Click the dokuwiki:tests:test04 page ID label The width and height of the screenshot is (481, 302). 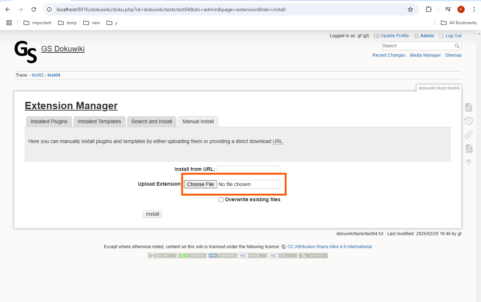[439, 88]
